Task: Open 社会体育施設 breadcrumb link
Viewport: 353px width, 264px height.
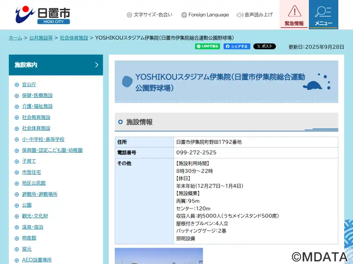Action: coord(74,38)
